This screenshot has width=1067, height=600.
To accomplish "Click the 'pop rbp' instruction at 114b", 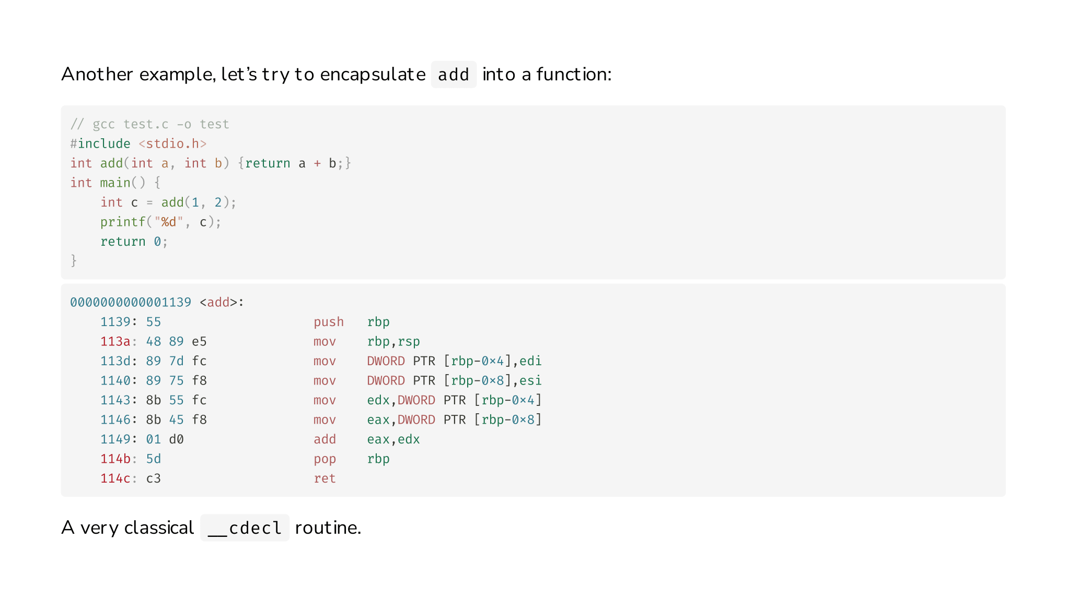I will click(x=352, y=459).
